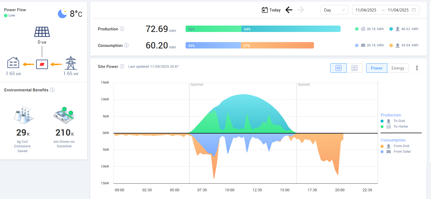Click the house icon in Power Flow
The height and width of the screenshot is (199, 431).
(x=13, y=63)
